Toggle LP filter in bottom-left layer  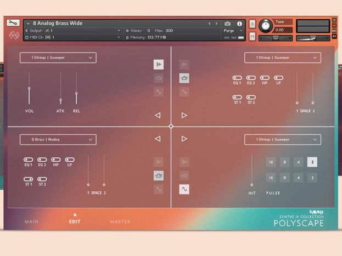click(x=70, y=160)
